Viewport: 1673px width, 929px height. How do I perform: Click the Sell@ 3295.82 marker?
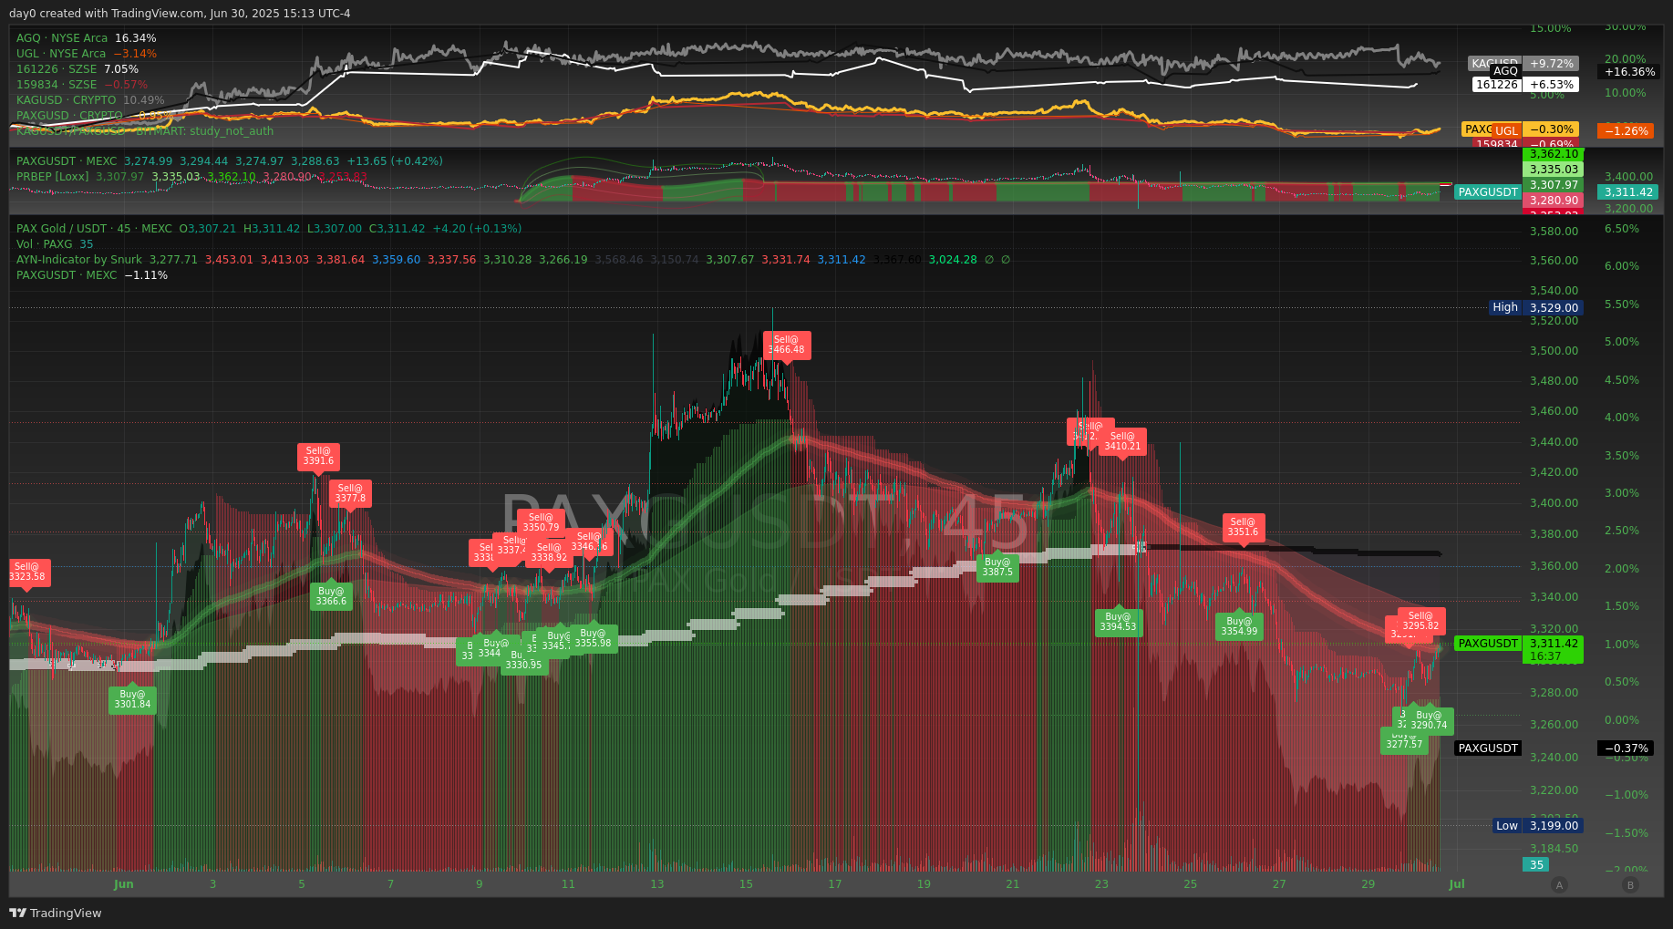click(1420, 622)
